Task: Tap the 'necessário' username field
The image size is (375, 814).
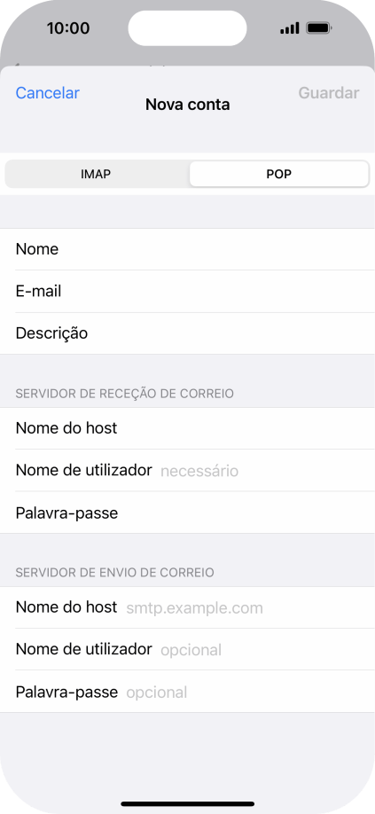Action: (187, 471)
